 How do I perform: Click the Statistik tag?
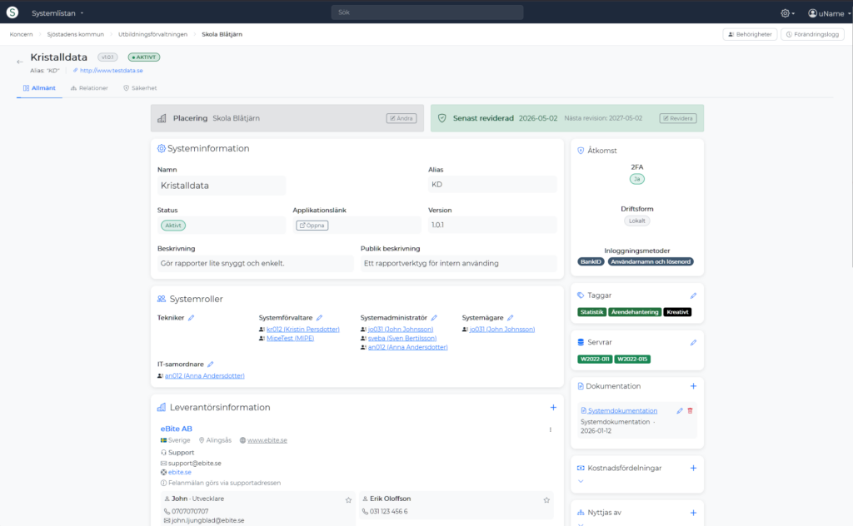591,312
